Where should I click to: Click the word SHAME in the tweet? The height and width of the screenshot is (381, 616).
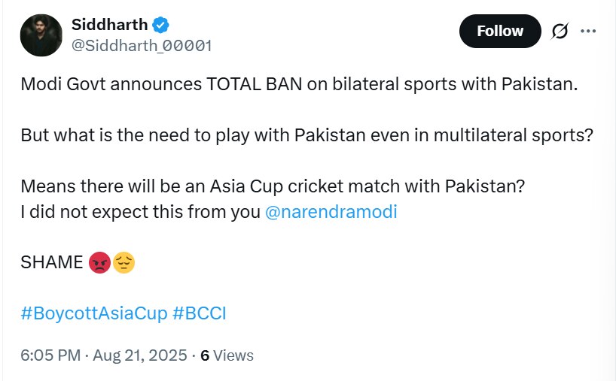coord(52,262)
